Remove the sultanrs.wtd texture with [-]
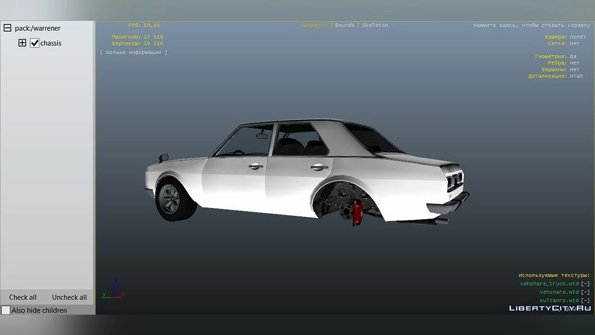Screen dimensions: 595x335 586,301
